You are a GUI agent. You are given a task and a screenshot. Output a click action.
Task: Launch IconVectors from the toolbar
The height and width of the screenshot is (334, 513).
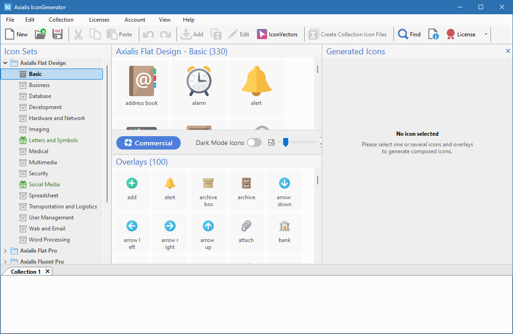262,34
